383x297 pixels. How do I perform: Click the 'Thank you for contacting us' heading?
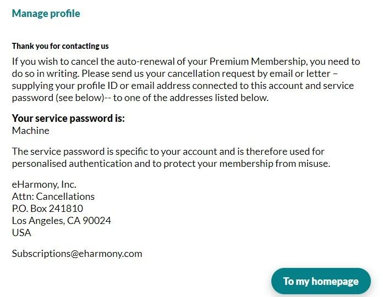60,46
